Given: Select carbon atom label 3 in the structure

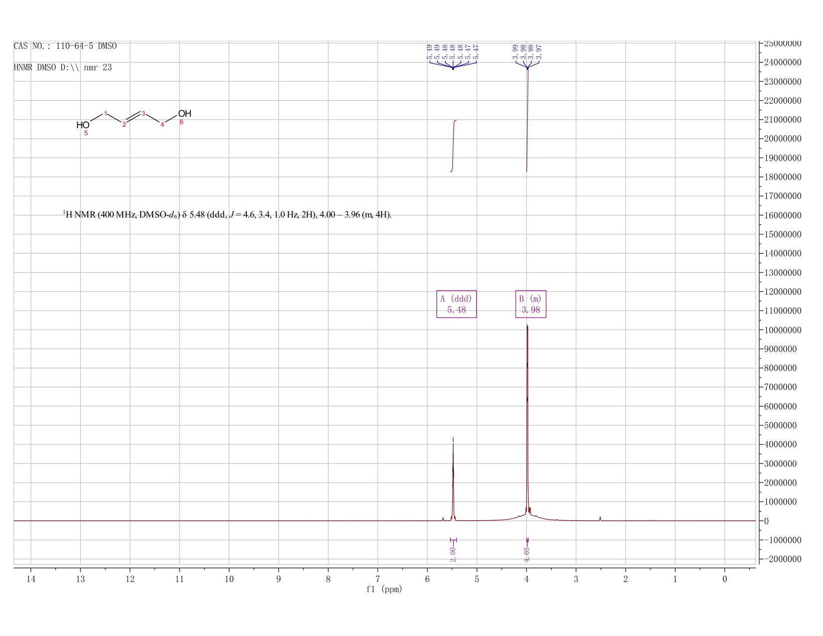Looking at the screenshot, I should pos(143,114).
